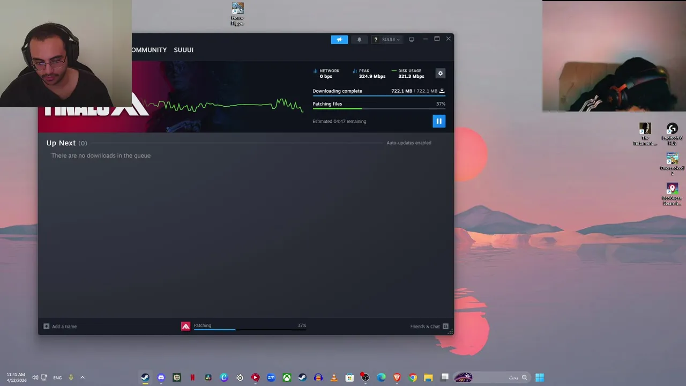Click the ENG language indicator
The height and width of the screenshot is (386, 686).
click(x=57, y=377)
